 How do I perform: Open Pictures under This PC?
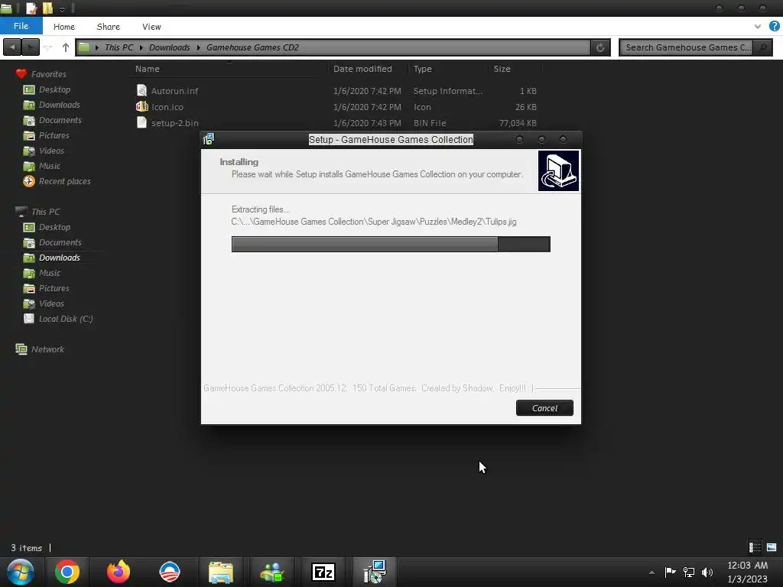point(54,288)
